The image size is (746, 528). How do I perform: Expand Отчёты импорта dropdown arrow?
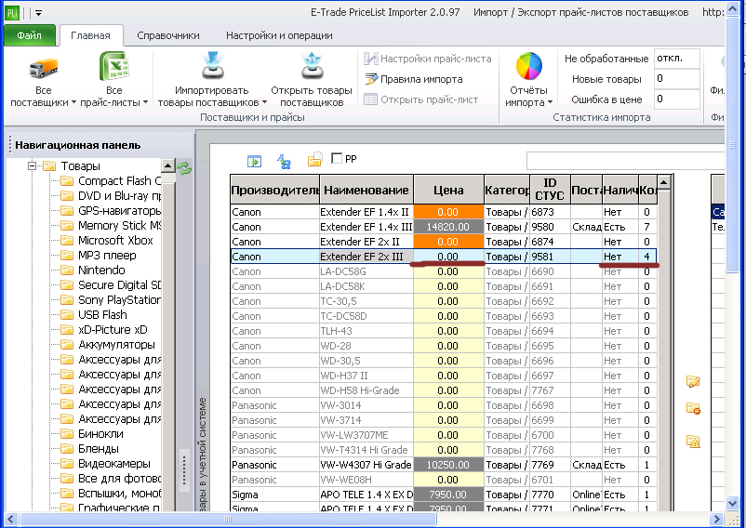pyautogui.click(x=550, y=102)
